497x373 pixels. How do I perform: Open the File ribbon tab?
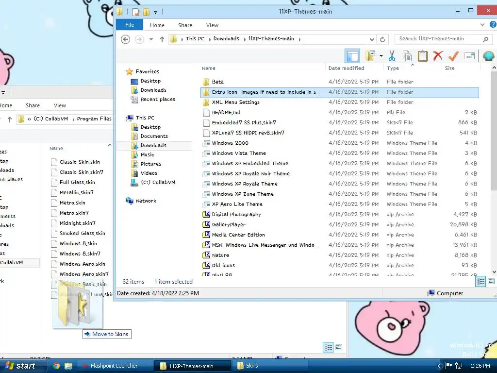[129, 25]
